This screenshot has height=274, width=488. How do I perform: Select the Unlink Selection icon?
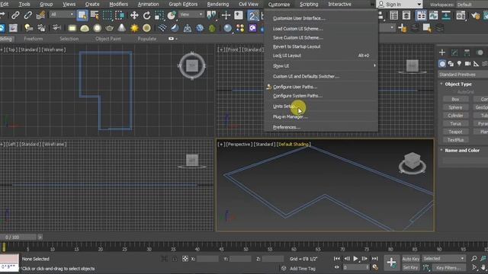pyautogui.click(x=28, y=15)
